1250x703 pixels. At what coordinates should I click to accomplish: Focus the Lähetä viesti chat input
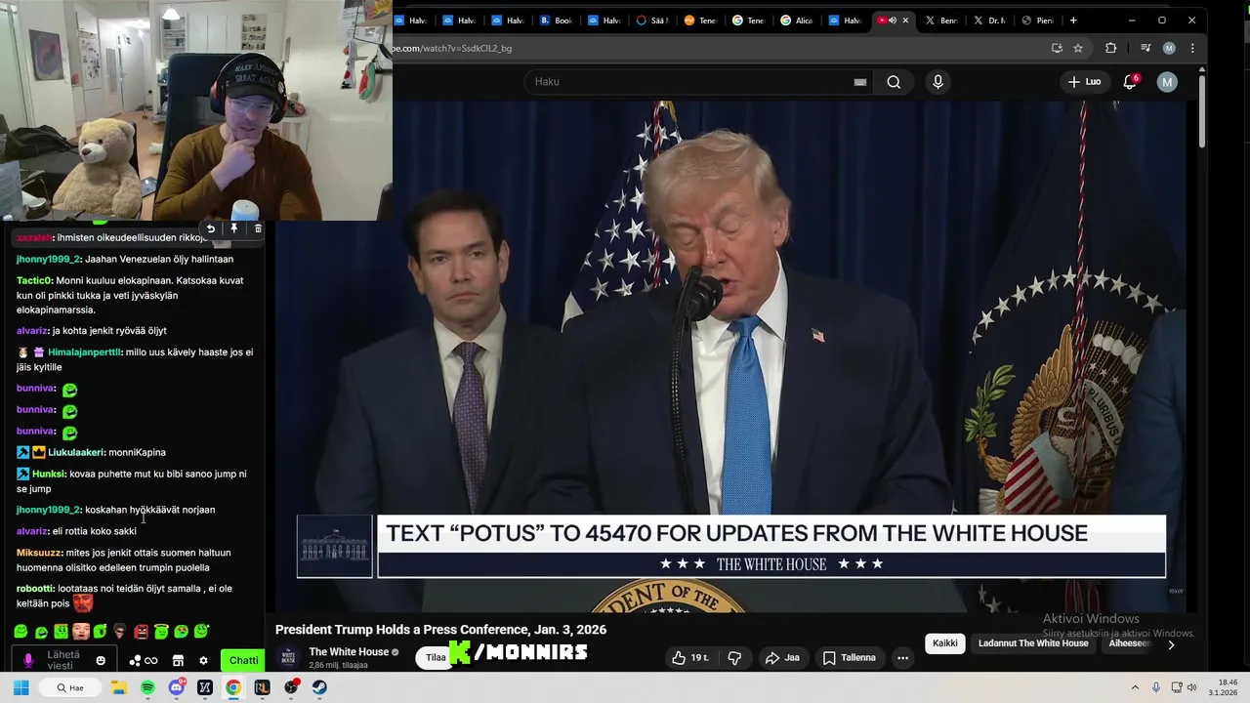click(x=63, y=660)
